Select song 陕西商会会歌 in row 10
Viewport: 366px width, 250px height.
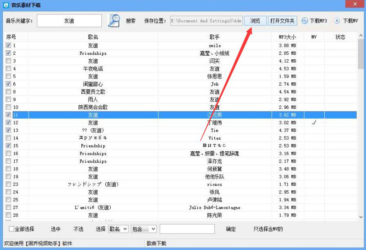click(93, 107)
